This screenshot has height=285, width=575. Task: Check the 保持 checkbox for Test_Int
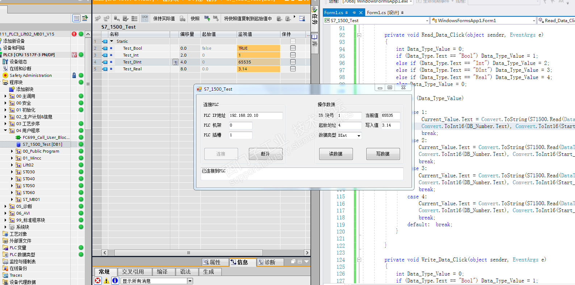(x=293, y=55)
